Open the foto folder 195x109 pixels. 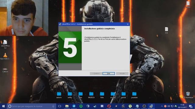102,95
